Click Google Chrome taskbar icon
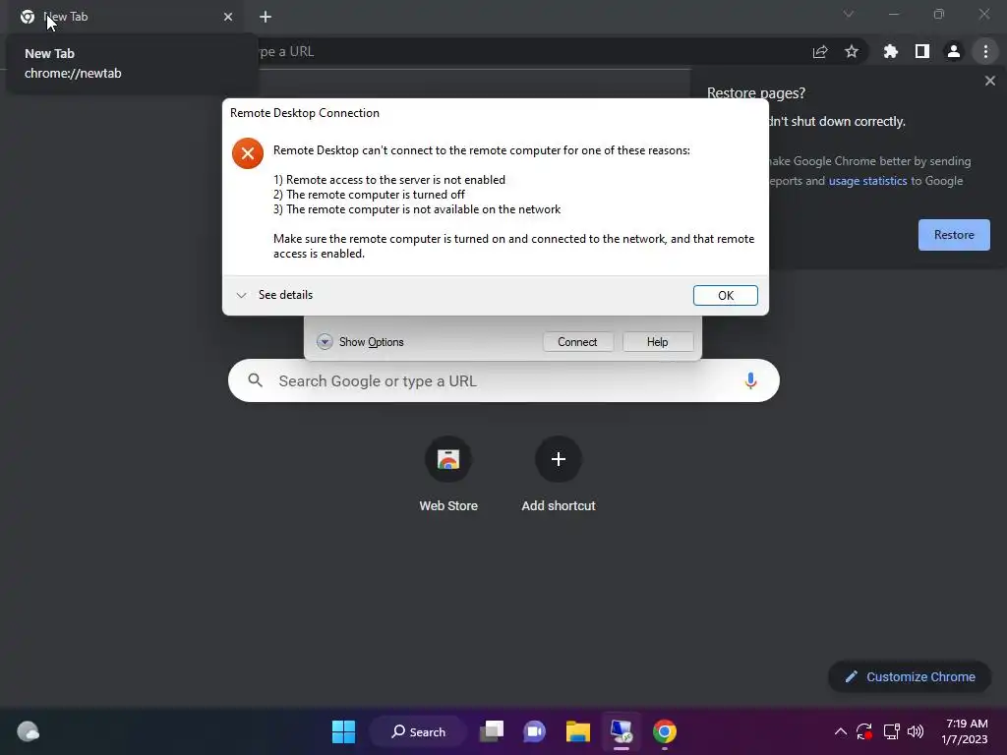Image resolution: width=1007 pixels, height=755 pixels. pos(665,731)
